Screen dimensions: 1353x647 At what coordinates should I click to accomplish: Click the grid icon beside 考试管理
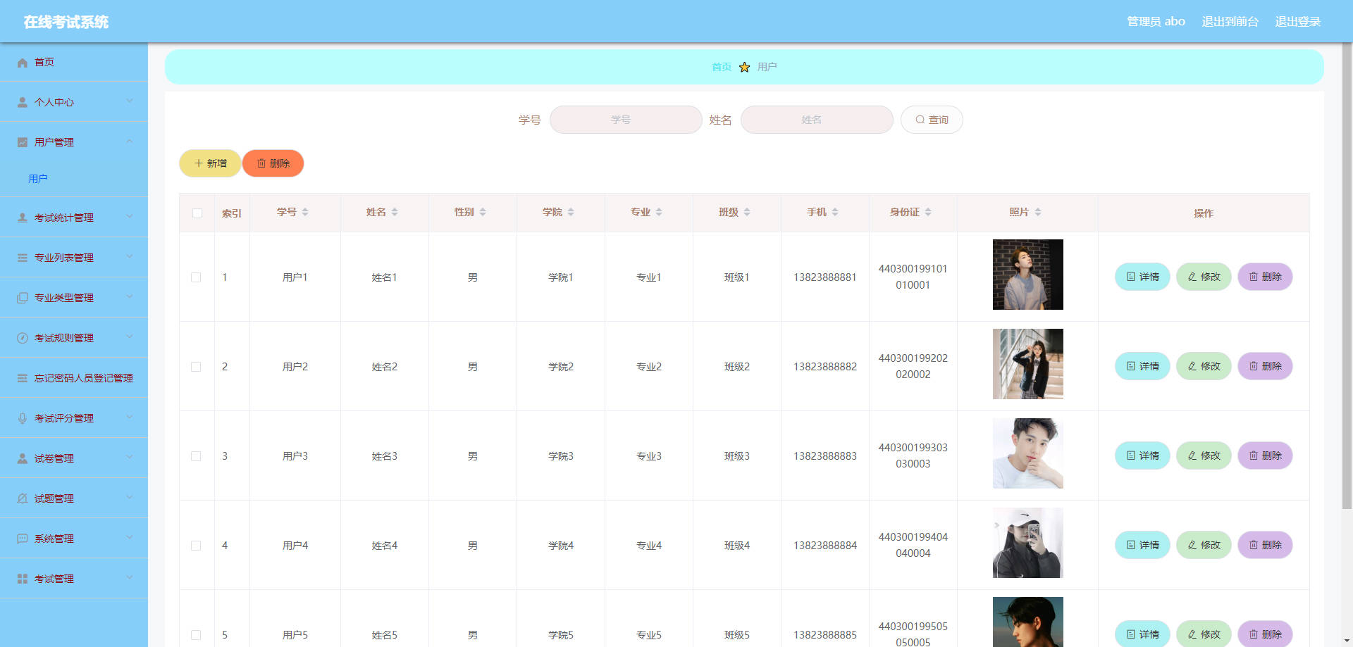tap(23, 579)
